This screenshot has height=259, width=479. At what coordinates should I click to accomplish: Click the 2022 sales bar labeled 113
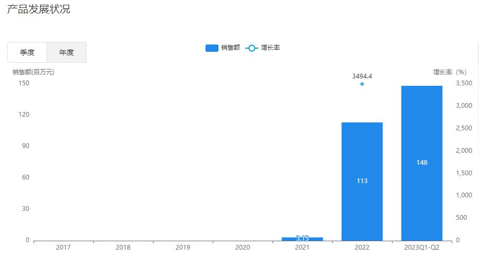362,182
